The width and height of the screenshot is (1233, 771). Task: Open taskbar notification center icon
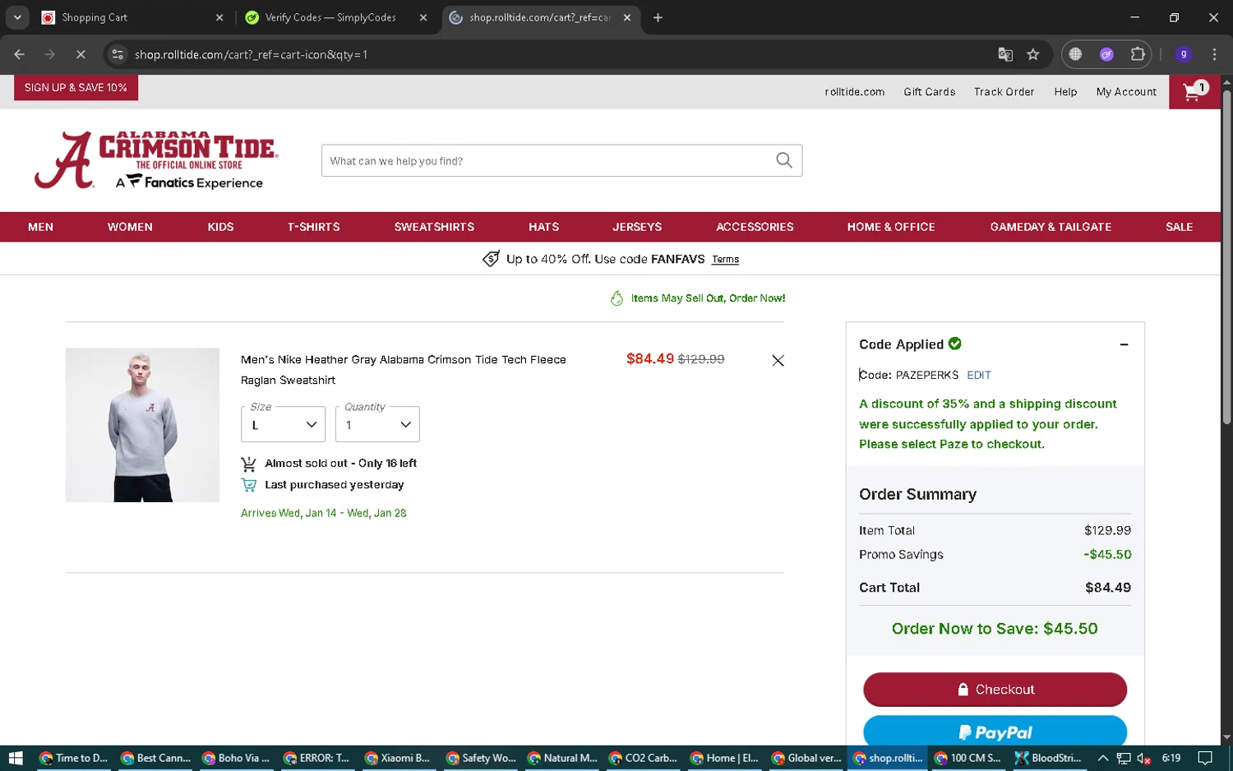tap(1205, 758)
